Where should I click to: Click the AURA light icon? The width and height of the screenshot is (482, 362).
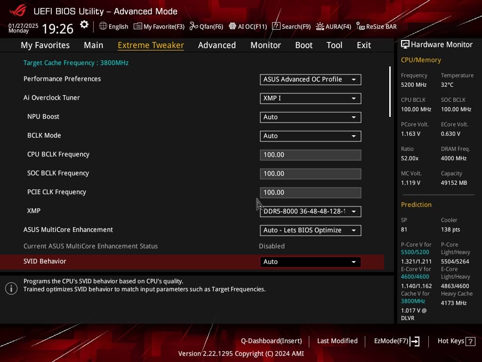[x=320, y=26]
